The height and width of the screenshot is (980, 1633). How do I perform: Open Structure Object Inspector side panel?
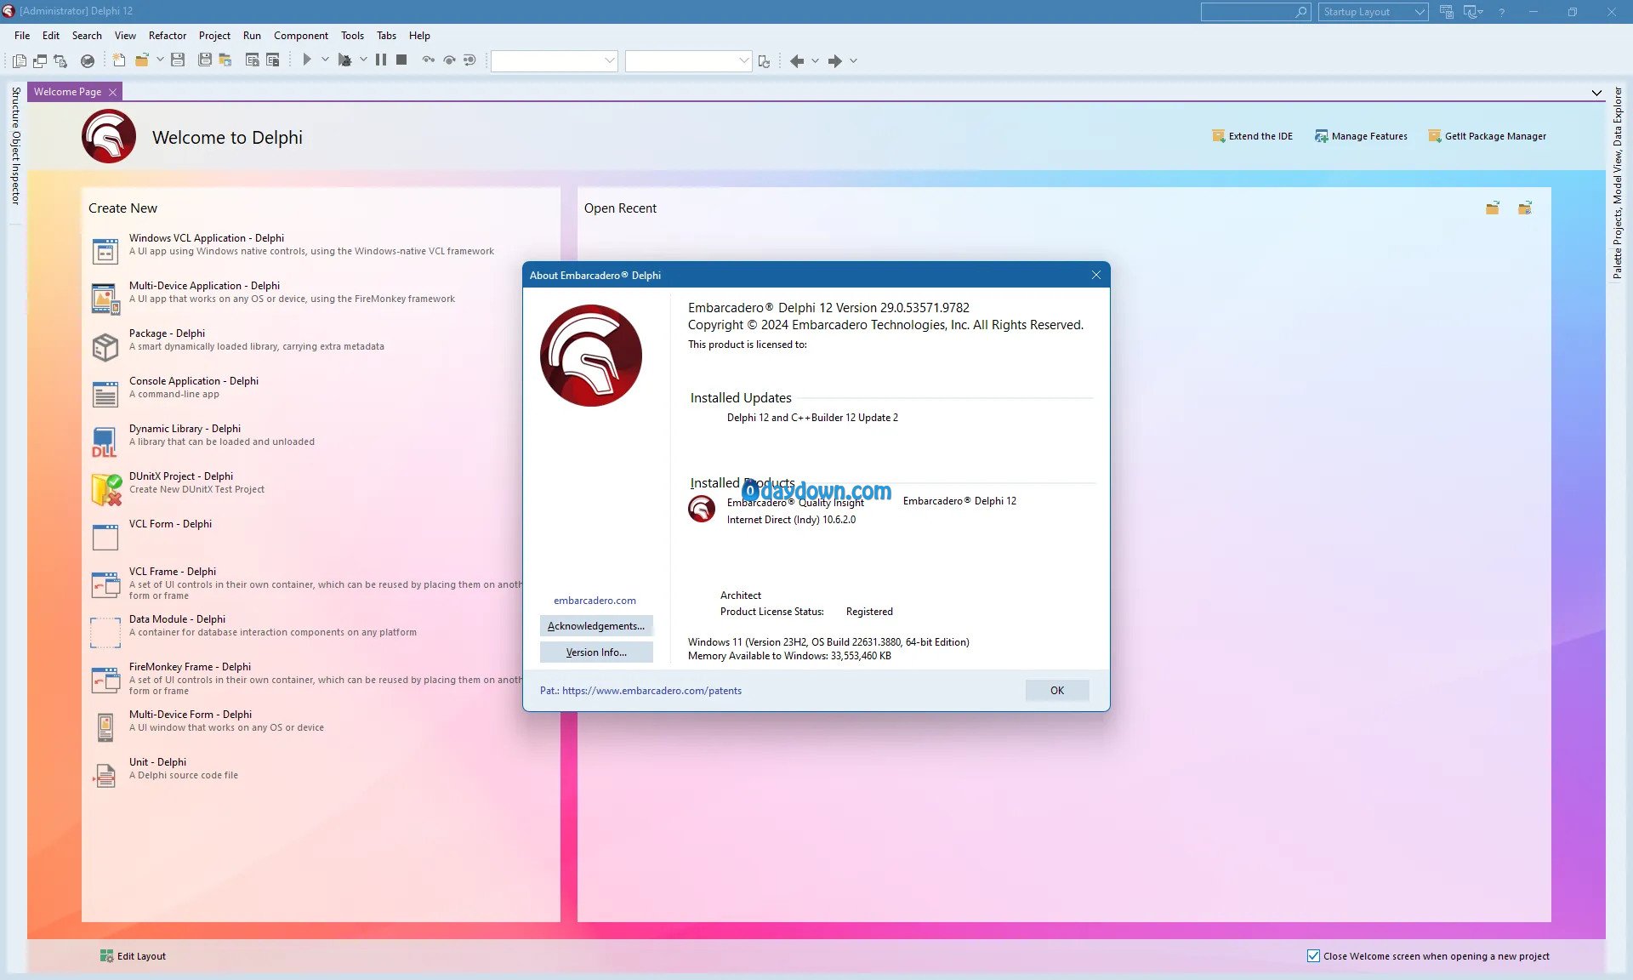pyautogui.click(x=15, y=145)
